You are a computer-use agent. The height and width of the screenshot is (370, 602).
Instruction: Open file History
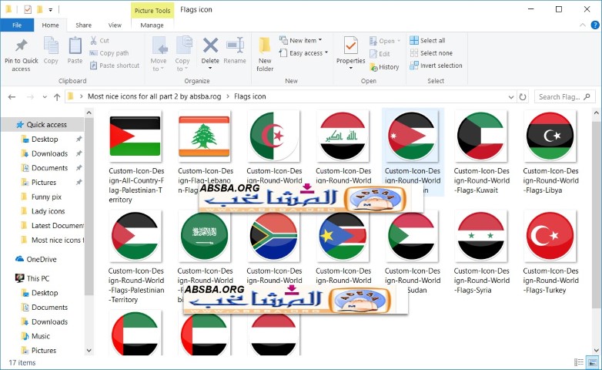pyautogui.click(x=384, y=67)
